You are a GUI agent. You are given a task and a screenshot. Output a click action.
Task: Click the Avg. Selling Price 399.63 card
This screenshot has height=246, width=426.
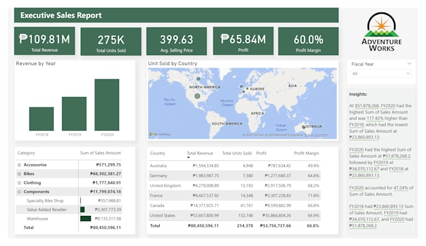pyautogui.click(x=177, y=41)
